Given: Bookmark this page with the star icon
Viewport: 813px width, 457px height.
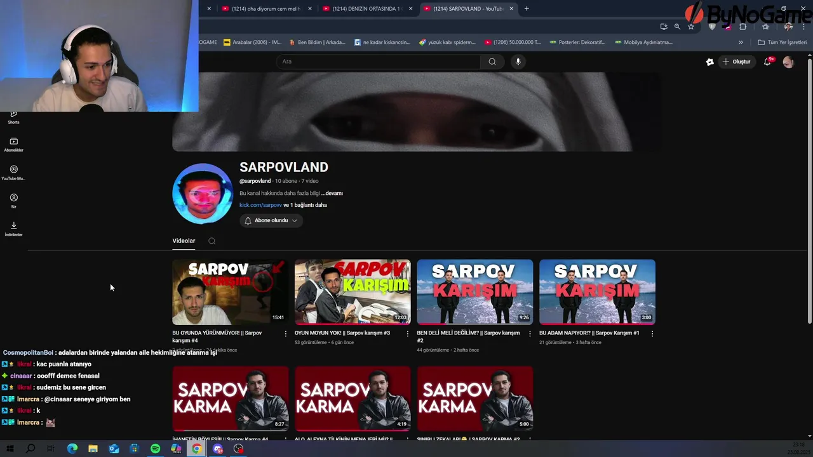Looking at the screenshot, I should coord(691,27).
